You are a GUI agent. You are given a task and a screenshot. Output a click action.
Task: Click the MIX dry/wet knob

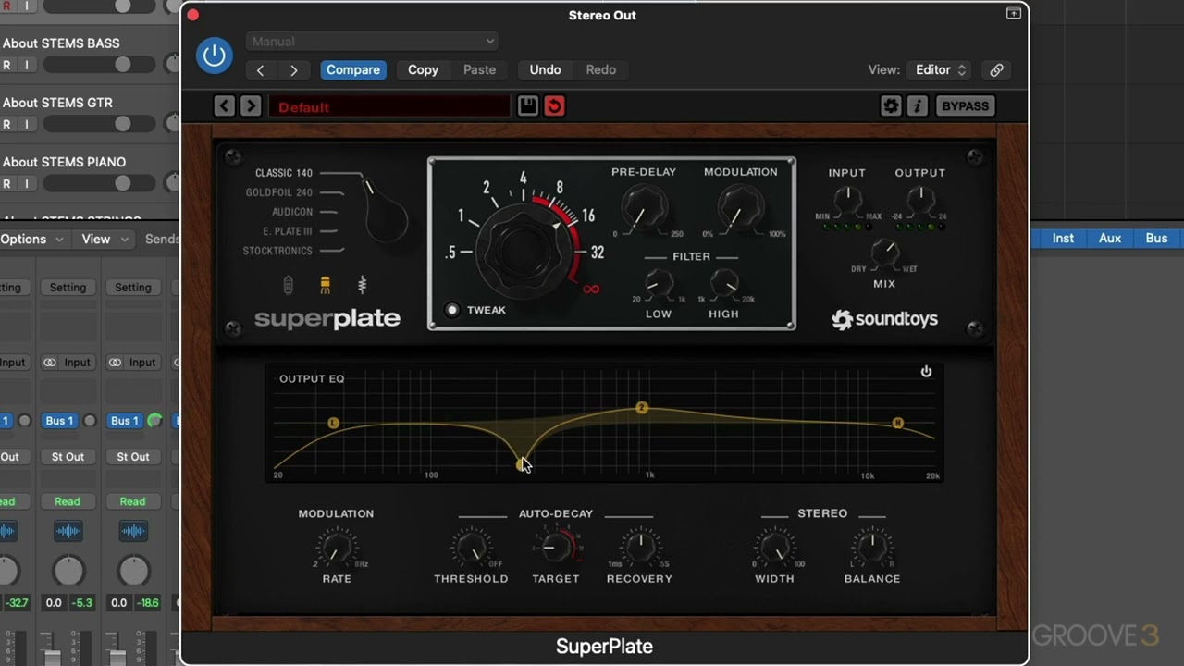[x=885, y=253]
